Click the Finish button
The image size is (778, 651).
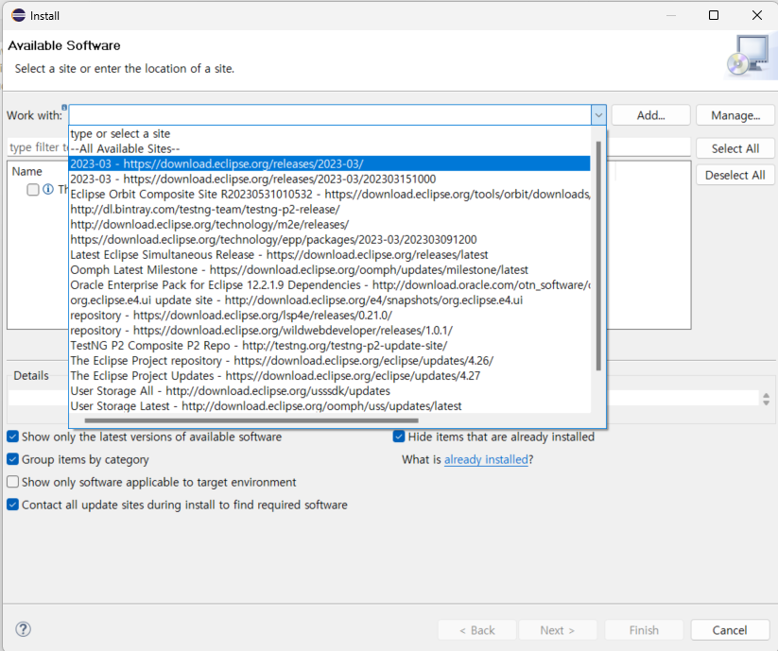click(644, 630)
